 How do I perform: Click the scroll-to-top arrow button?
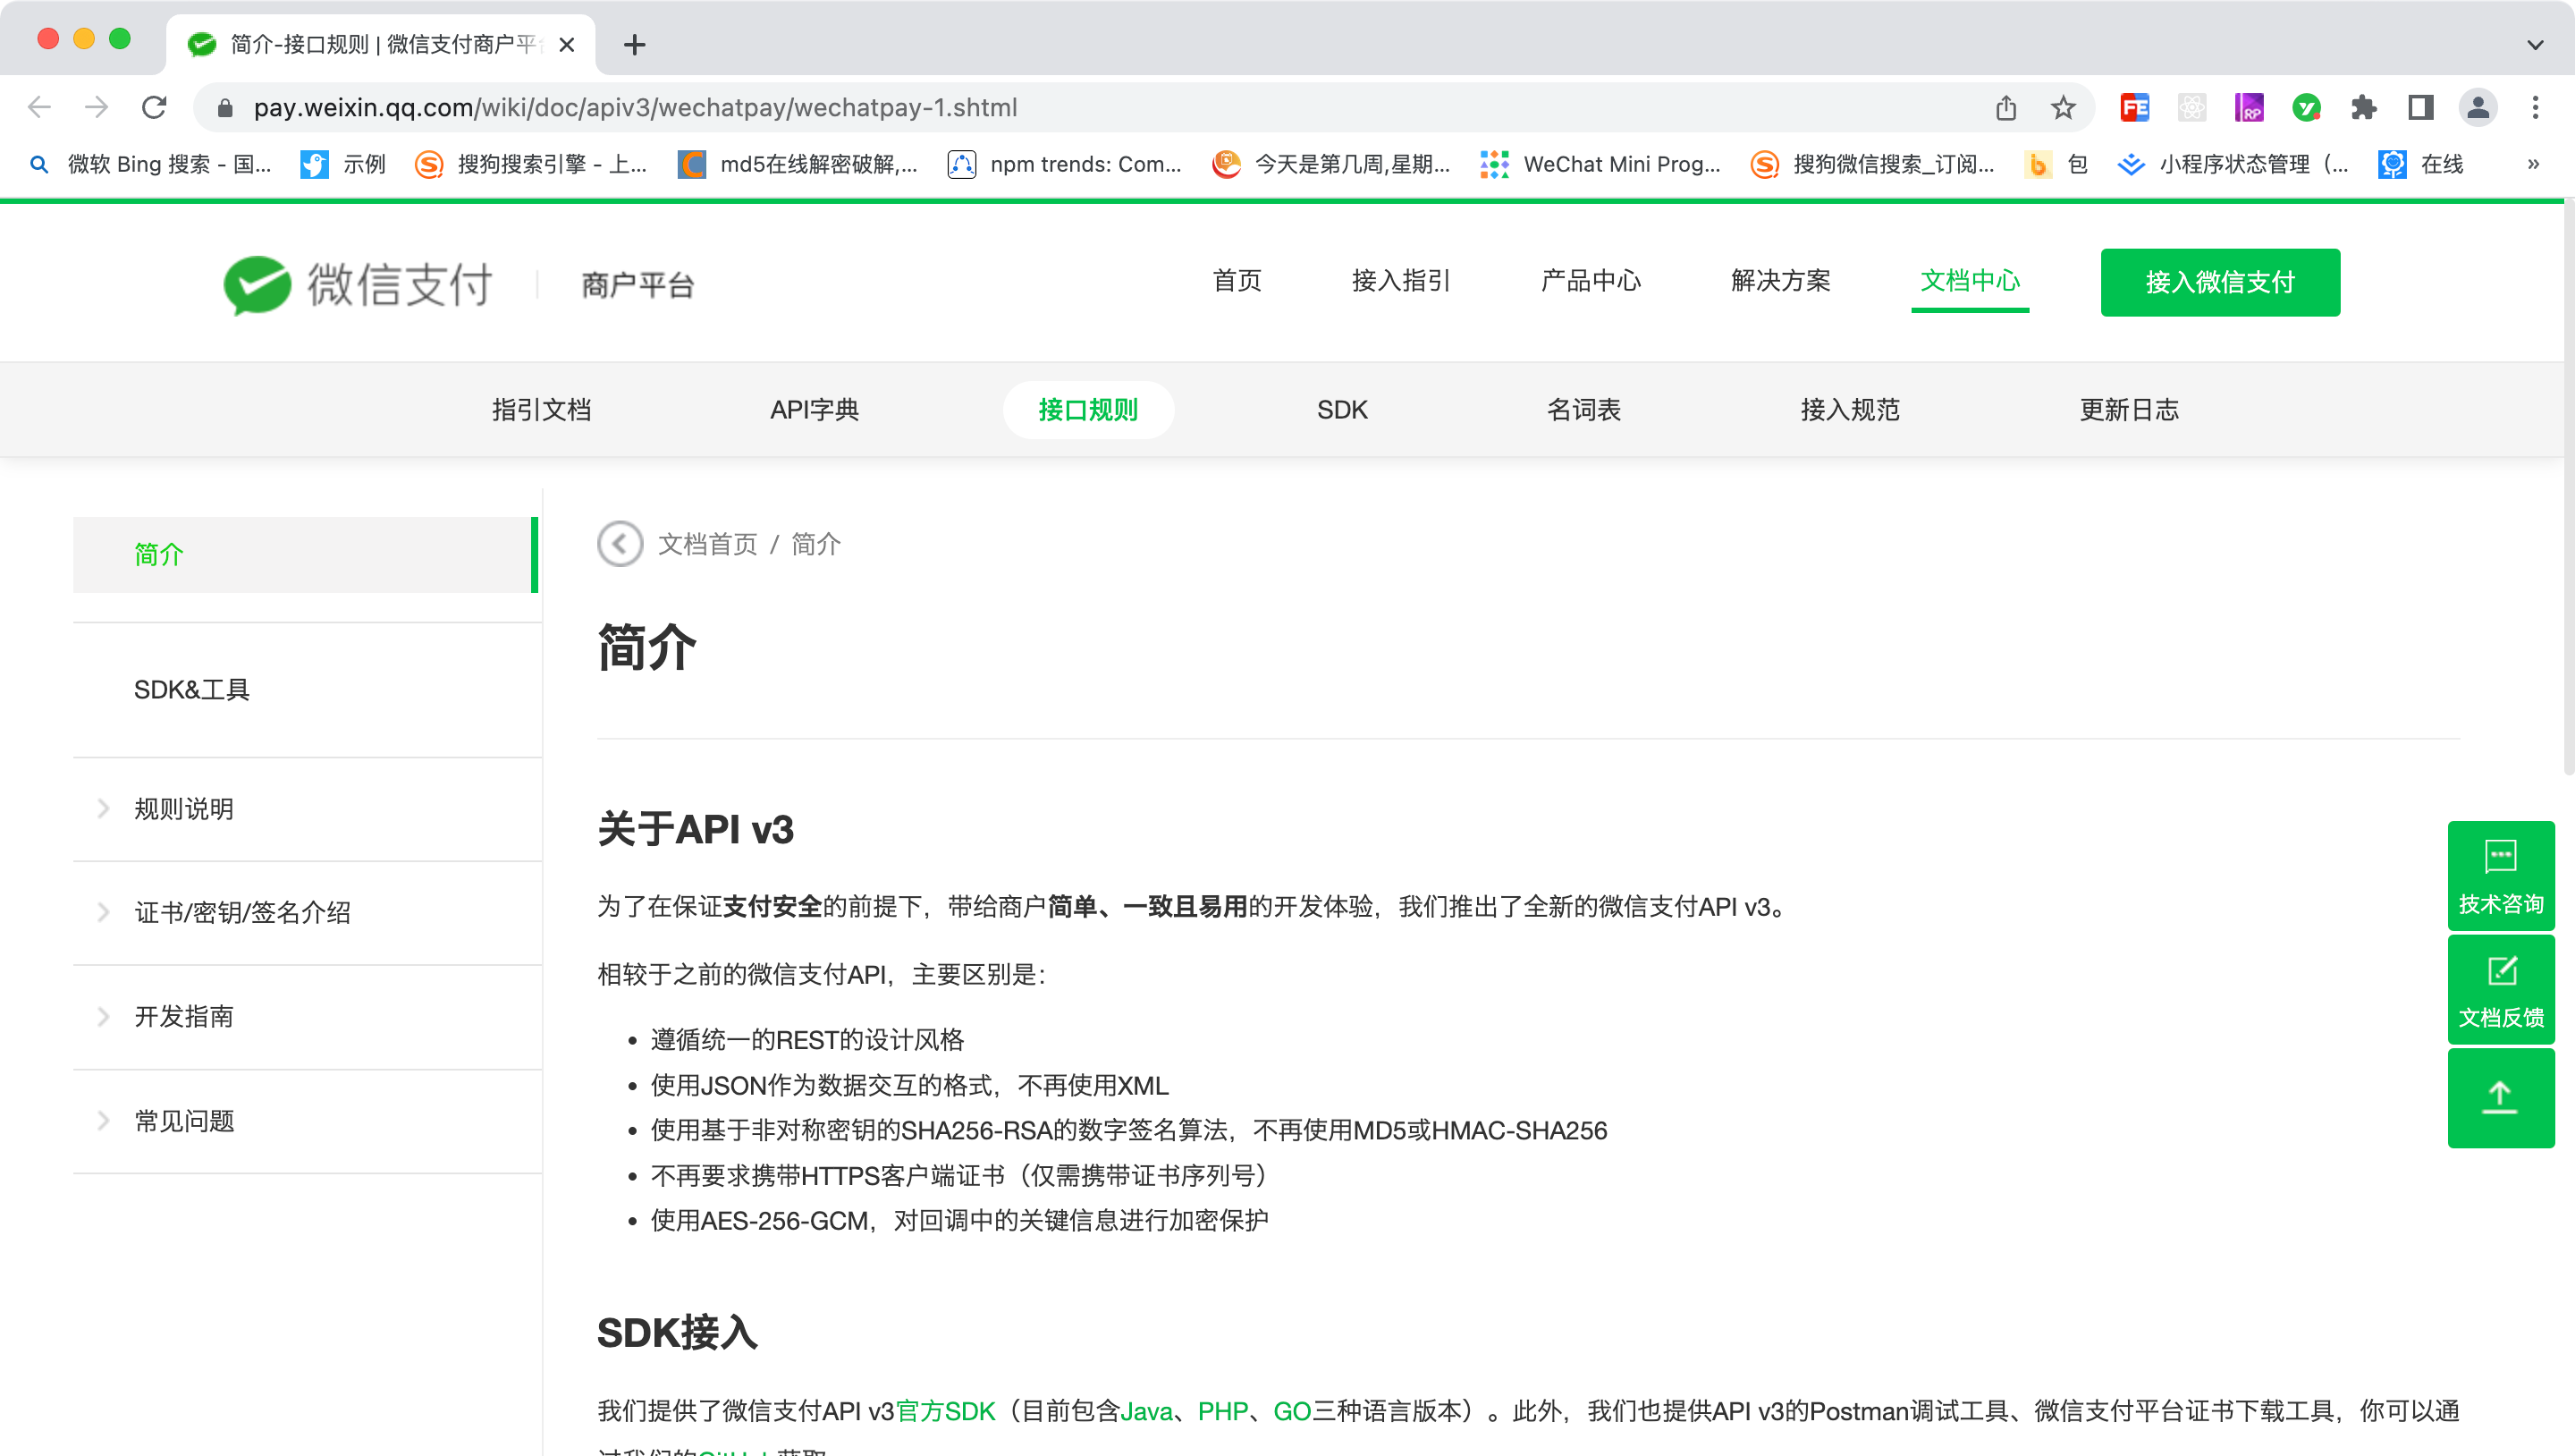pos(2500,1097)
